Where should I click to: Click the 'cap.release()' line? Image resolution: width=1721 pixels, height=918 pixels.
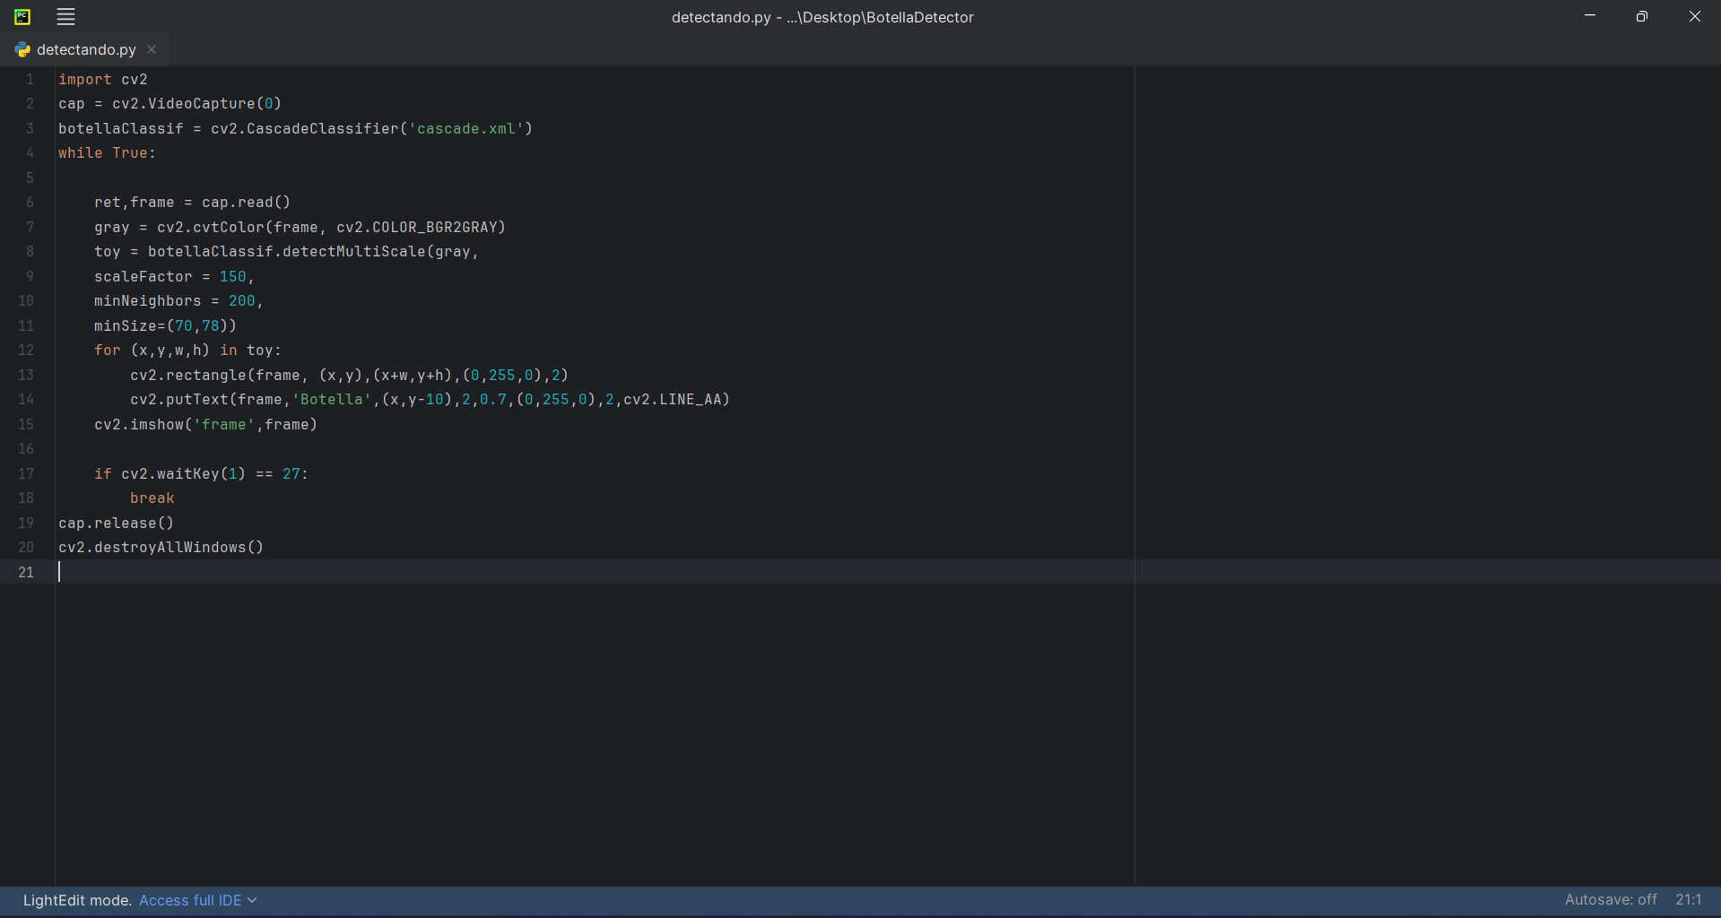[x=117, y=523]
